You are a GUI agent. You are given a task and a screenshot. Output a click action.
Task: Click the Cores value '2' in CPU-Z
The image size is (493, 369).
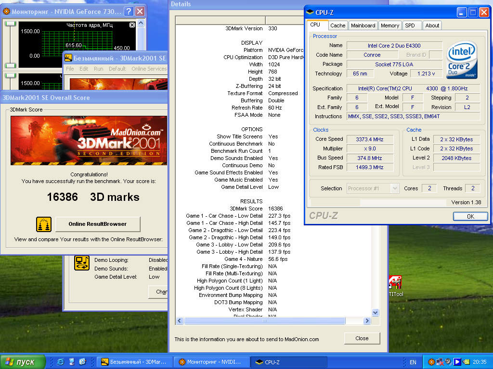(429, 188)
